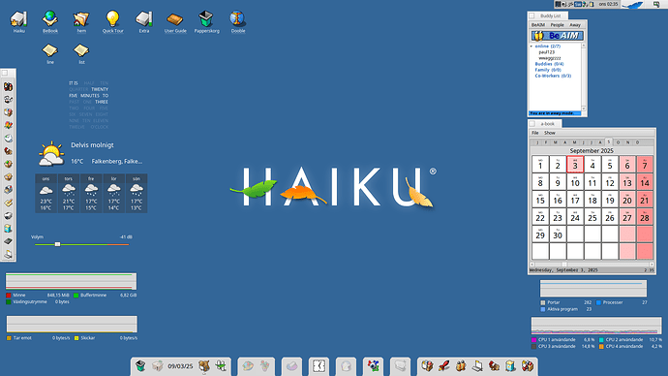
Task: Select September 10 in the calendar
Action: point(575,181)
